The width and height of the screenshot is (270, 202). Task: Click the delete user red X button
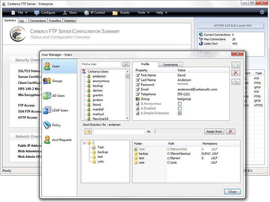point(236,73)
